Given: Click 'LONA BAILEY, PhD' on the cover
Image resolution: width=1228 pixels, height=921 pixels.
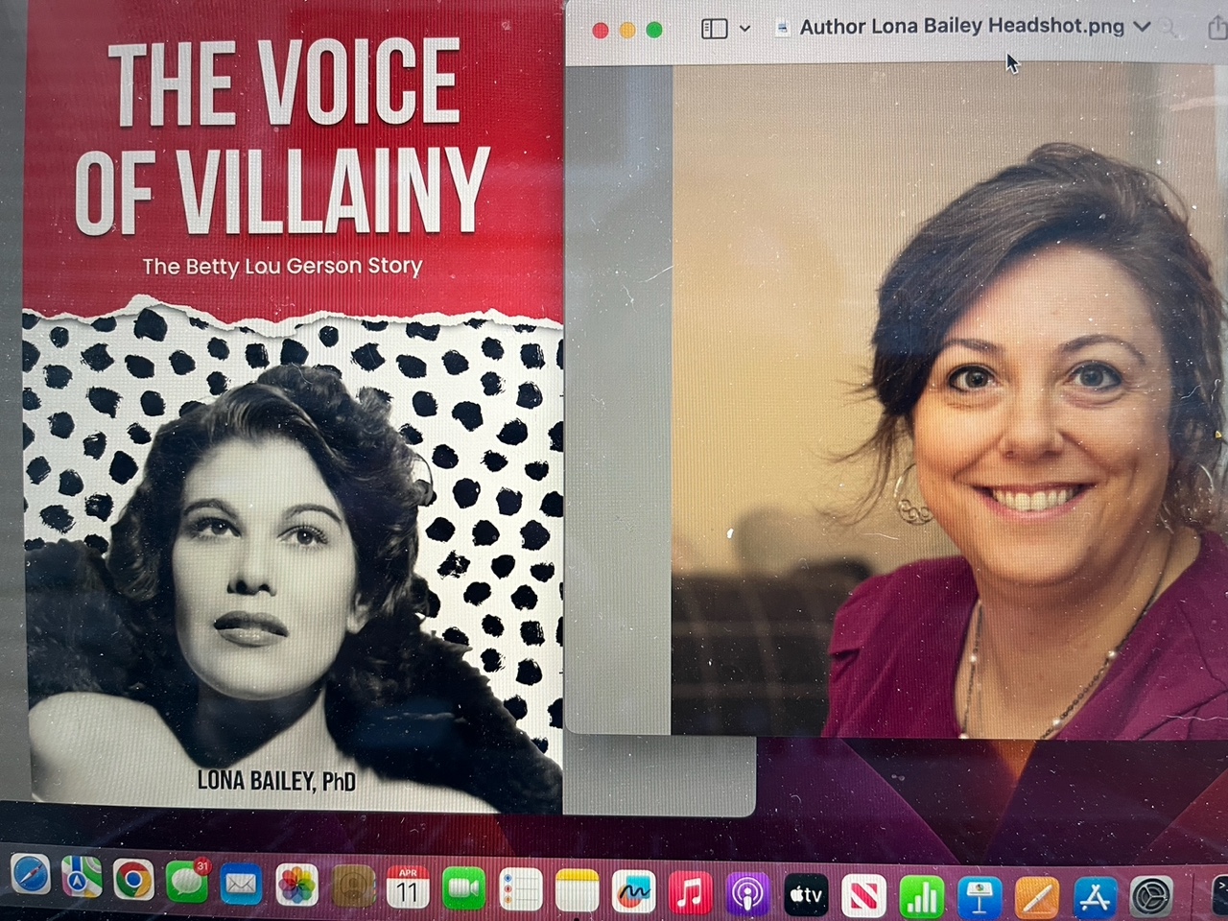Looking at the screenshot, I should tap(276, 780).
